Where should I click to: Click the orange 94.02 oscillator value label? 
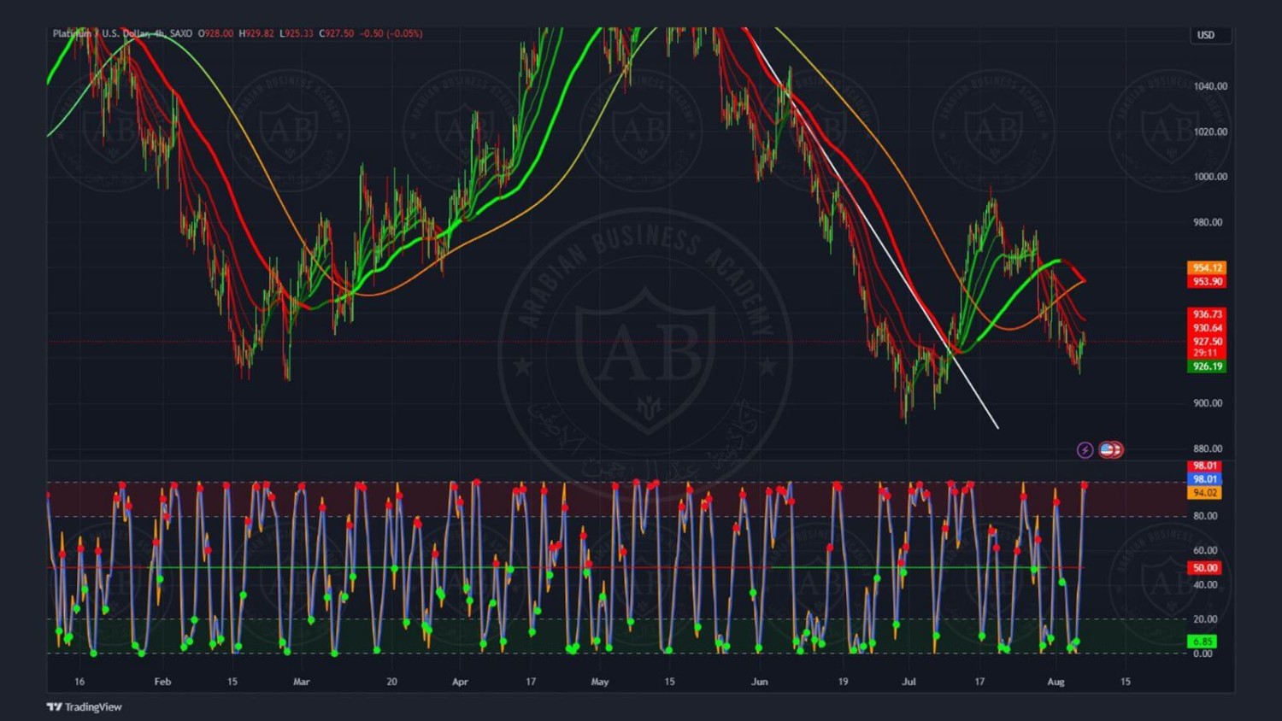[1204, 493]
